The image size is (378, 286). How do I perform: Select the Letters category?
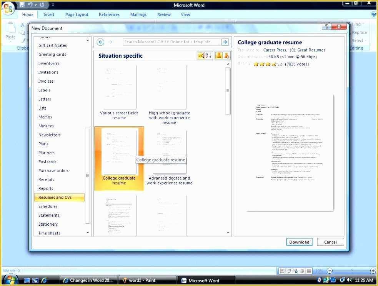tap(45, 99)
